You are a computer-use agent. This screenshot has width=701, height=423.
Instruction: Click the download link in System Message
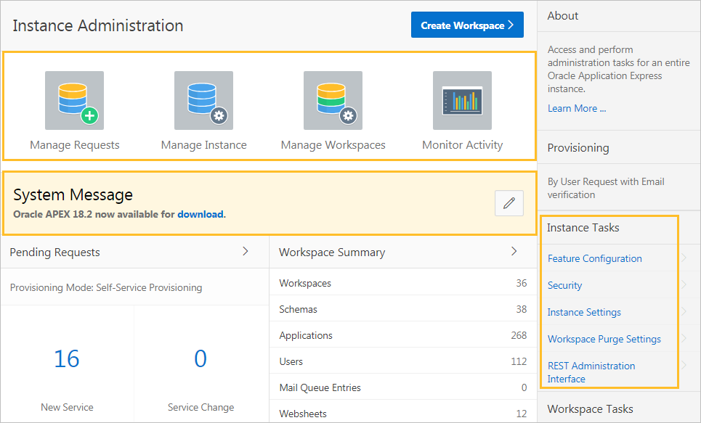tap(200, 214)
